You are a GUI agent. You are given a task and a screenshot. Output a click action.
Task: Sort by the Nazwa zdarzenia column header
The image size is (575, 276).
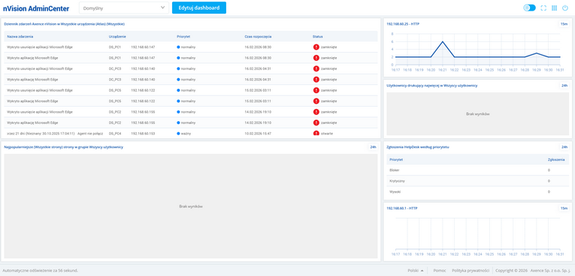point(20,37)
